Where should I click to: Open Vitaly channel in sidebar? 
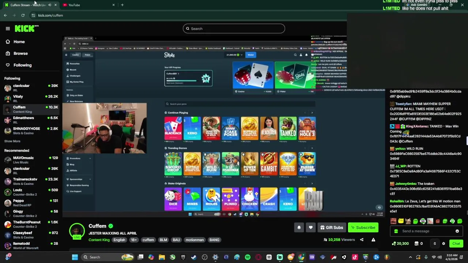(x=31, y=98)
